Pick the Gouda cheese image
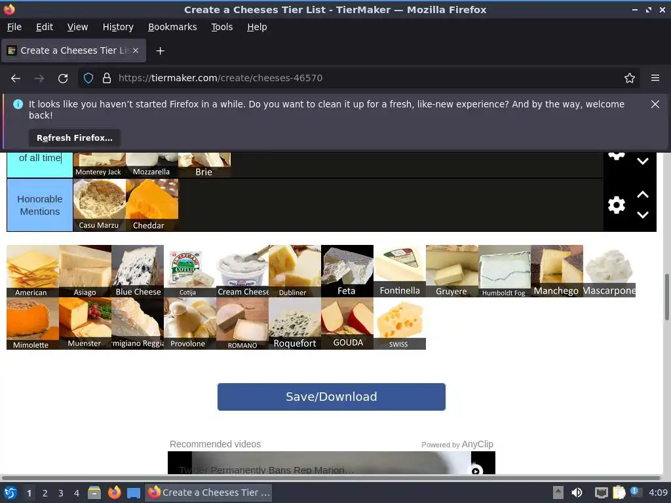Screen dimensions: 671x503 (x=347, y=324)
